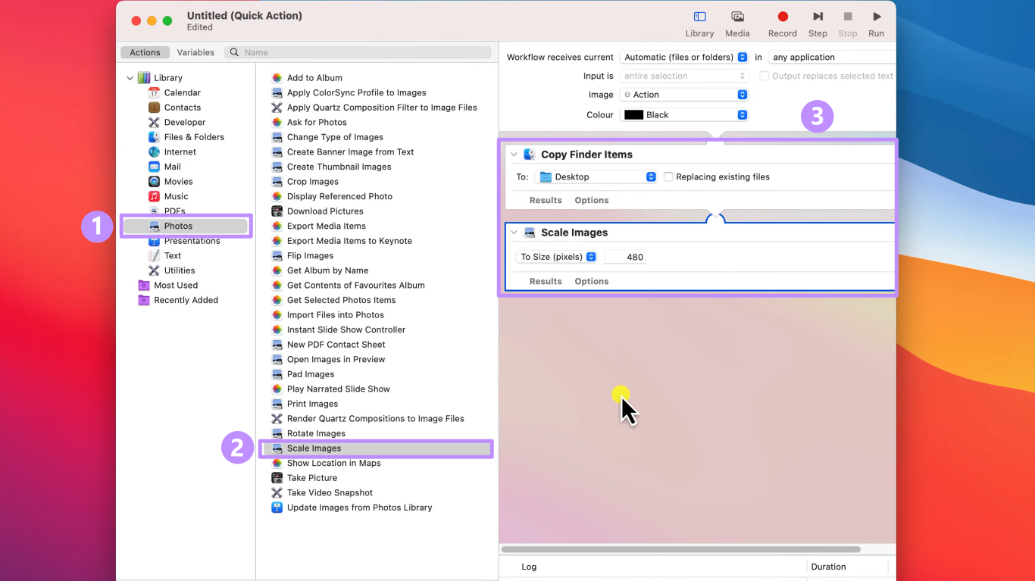This screenshot has height=581, width=1035.
Task: Select Developer category in Library
Action: coord(184,122)
